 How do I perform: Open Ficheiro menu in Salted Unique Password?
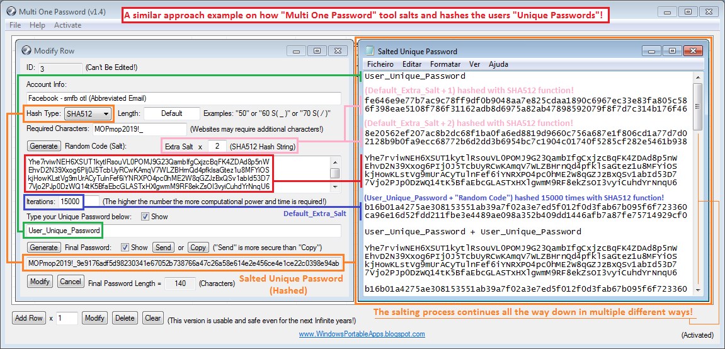pos(380,64)
